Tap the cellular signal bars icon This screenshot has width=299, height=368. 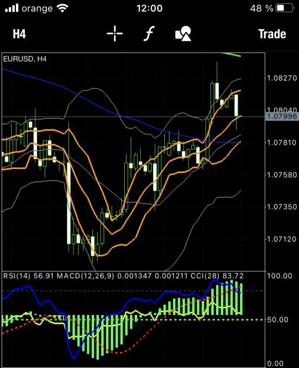point(12,8)
